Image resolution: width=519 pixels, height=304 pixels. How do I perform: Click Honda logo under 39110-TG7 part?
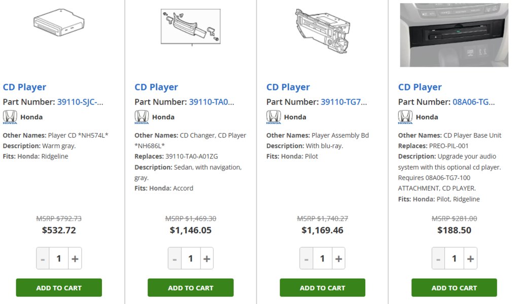273,117
